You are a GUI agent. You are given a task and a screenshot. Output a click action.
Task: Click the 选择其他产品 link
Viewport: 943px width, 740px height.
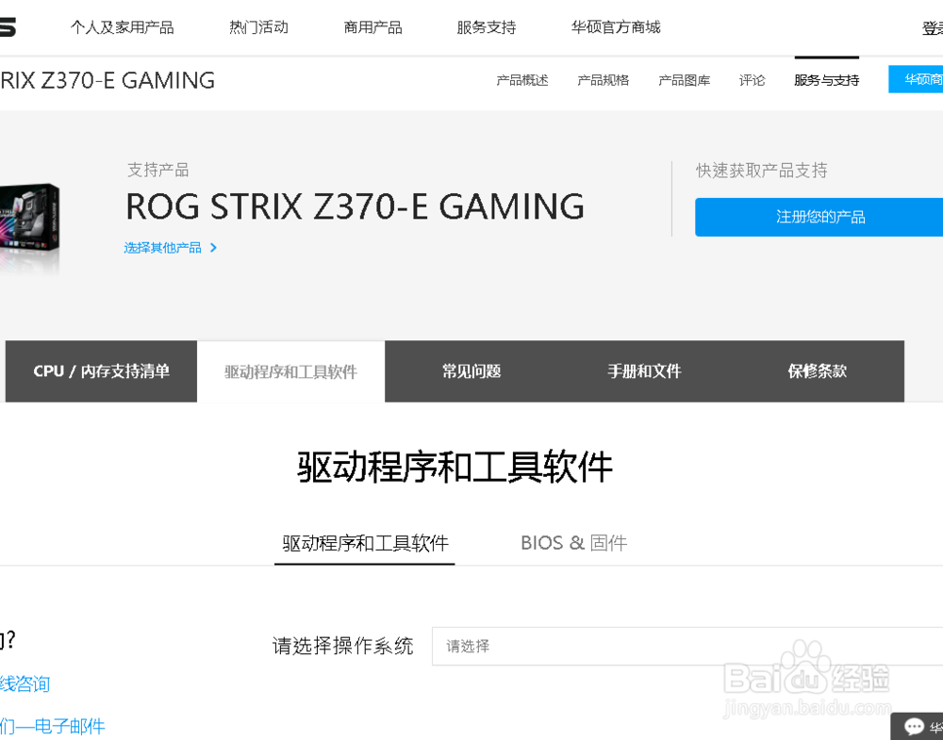point(162,248)
